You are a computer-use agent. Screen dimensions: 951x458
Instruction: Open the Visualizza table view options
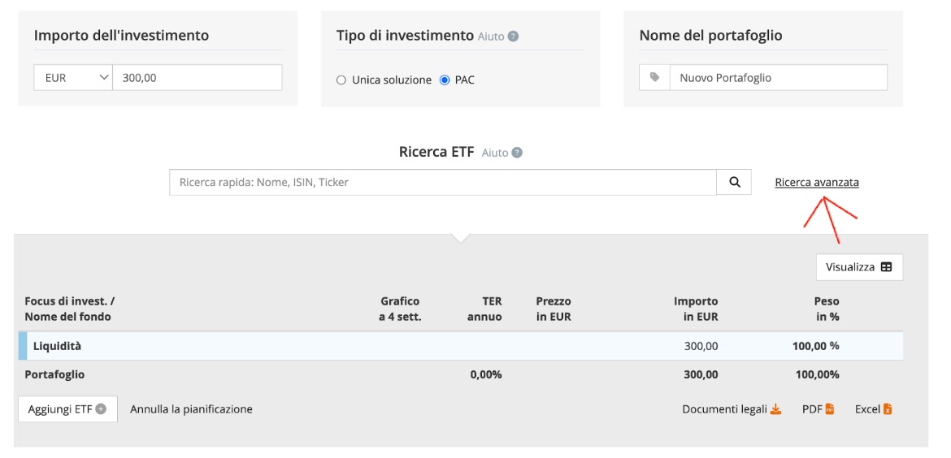point(858,267)
